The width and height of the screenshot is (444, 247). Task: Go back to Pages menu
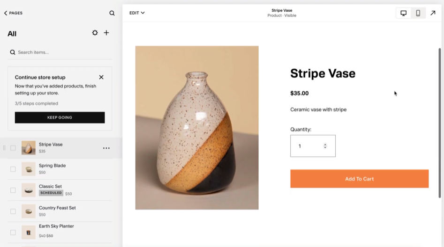13,13
